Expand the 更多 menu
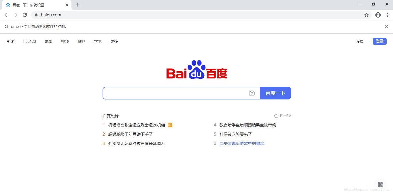The image size is (393, 194). [x=114, y=41]
